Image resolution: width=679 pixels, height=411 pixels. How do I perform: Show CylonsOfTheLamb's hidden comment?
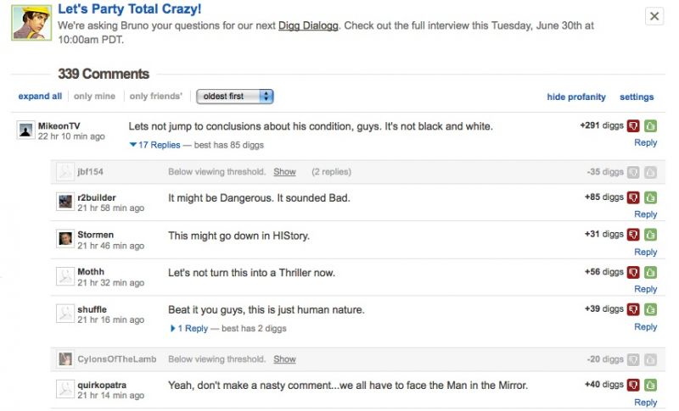coord(284,359)
